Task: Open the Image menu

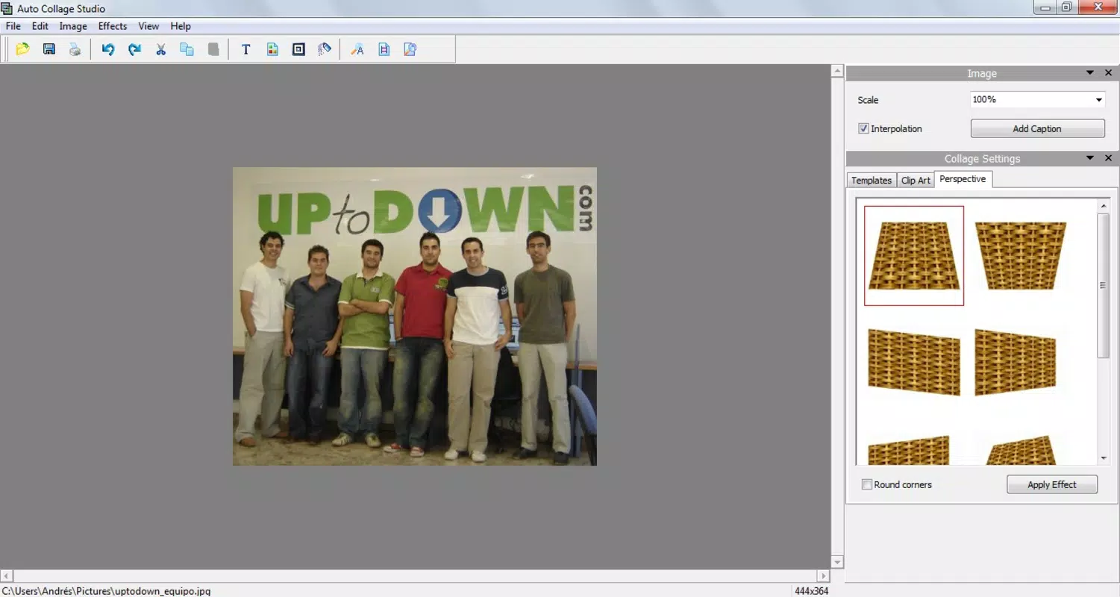Action: click(x=73, y=26)
